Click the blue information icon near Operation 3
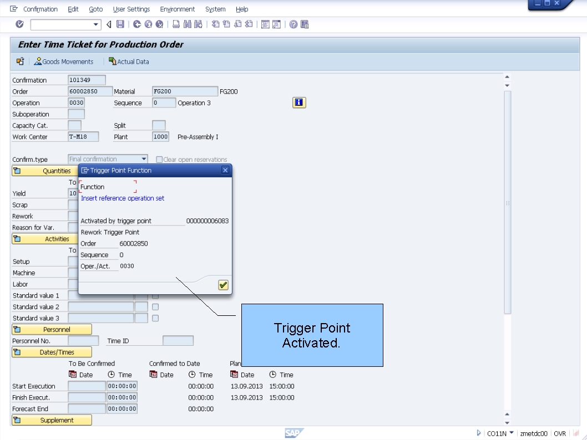This screenshot has height=440, width=587. pyautogui.click(x=299, y=102)
